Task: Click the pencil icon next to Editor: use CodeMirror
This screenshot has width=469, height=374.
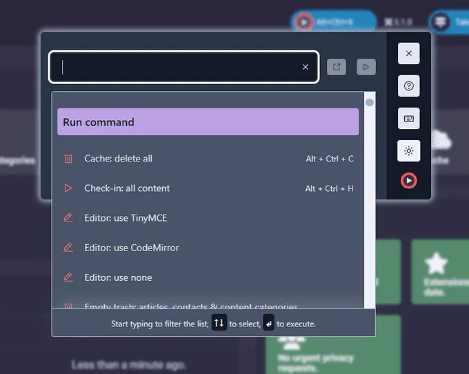Action: [x=68, y=248]
